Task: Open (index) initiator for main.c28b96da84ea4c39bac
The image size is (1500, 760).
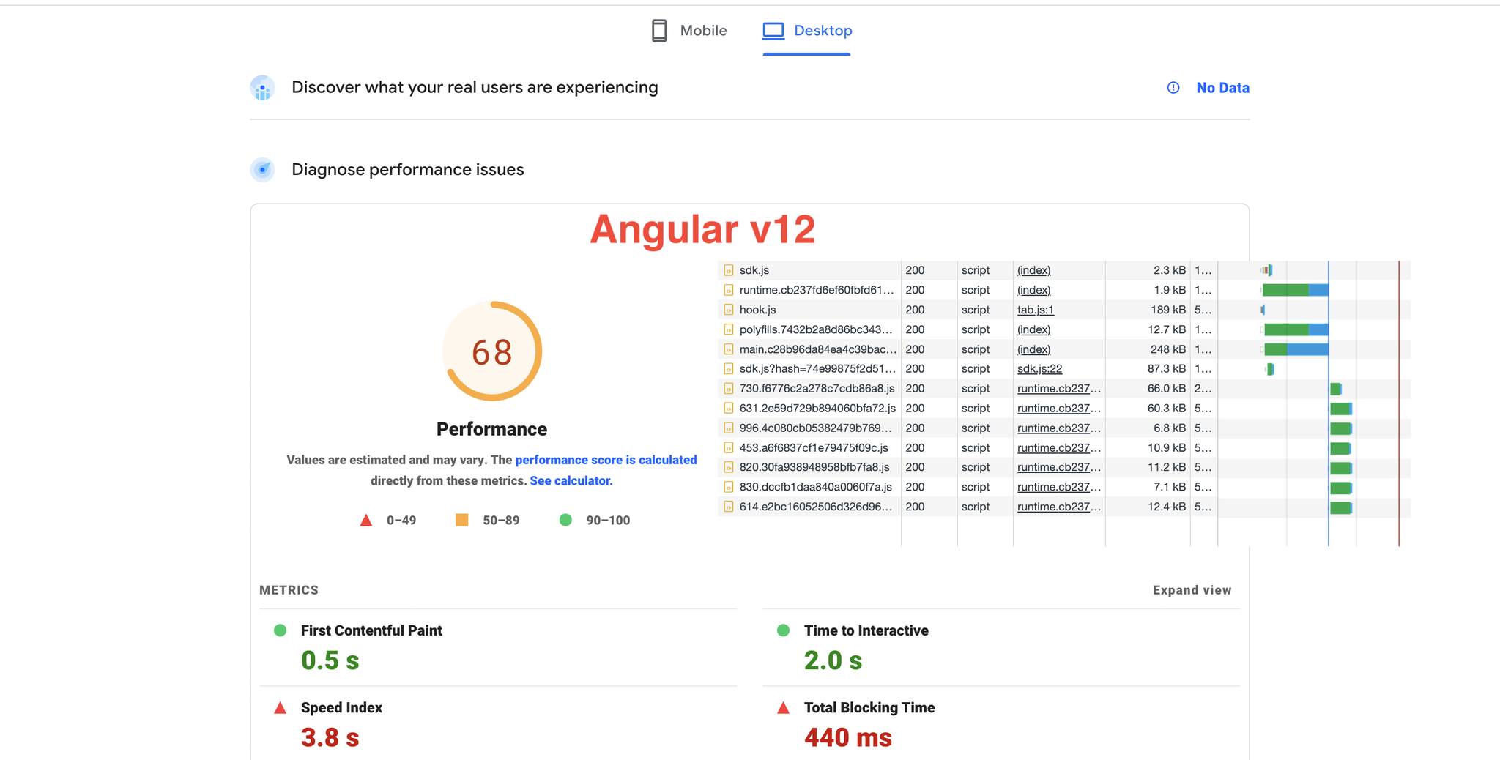Action: (1033, 349)
